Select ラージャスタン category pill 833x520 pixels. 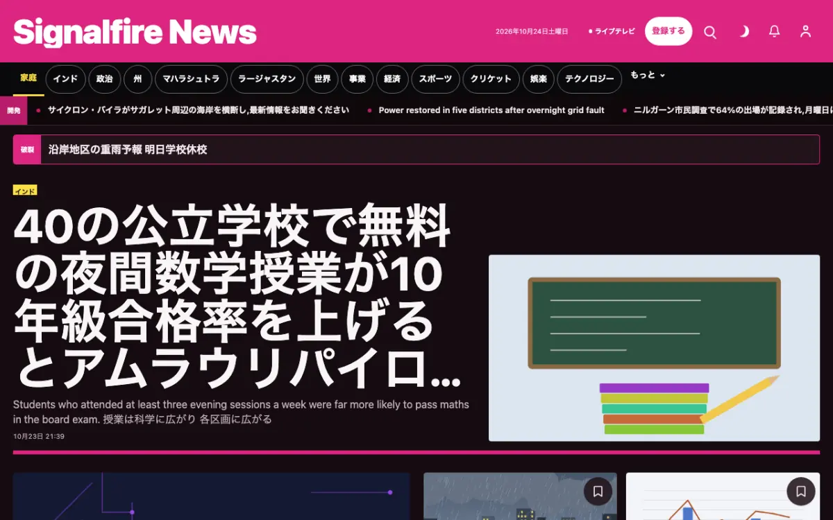[x=267, y=79]
